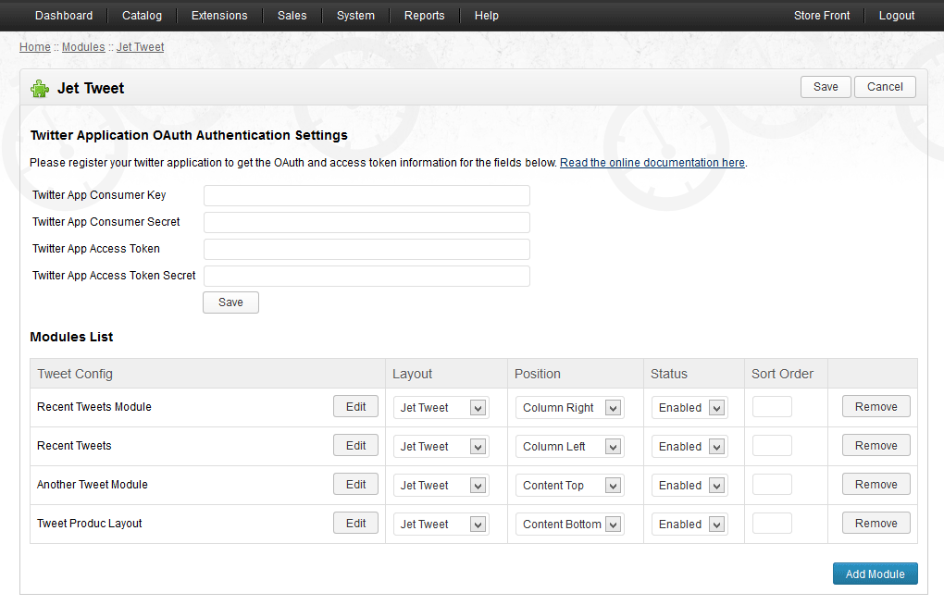Open Layout dropdown for Tweet Produc Layout
This screenshot has width=944, height=605.
(x=441, y=524)
